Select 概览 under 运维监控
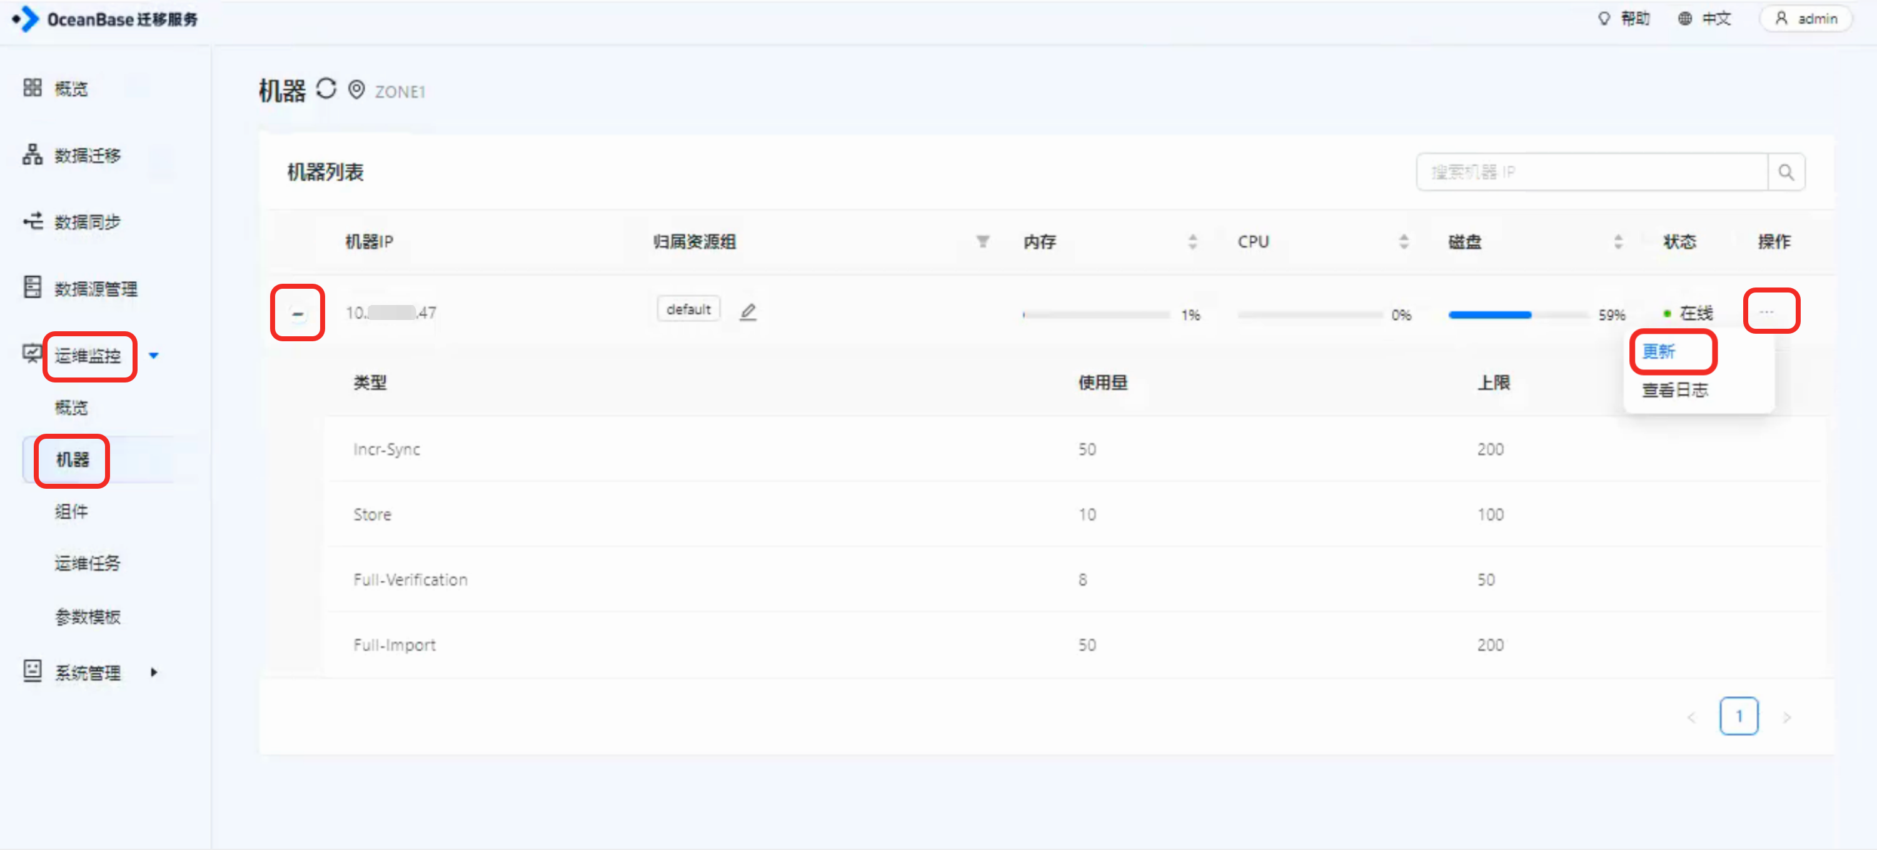Viewport: 1877px width, 850px height. pos(71,407)
